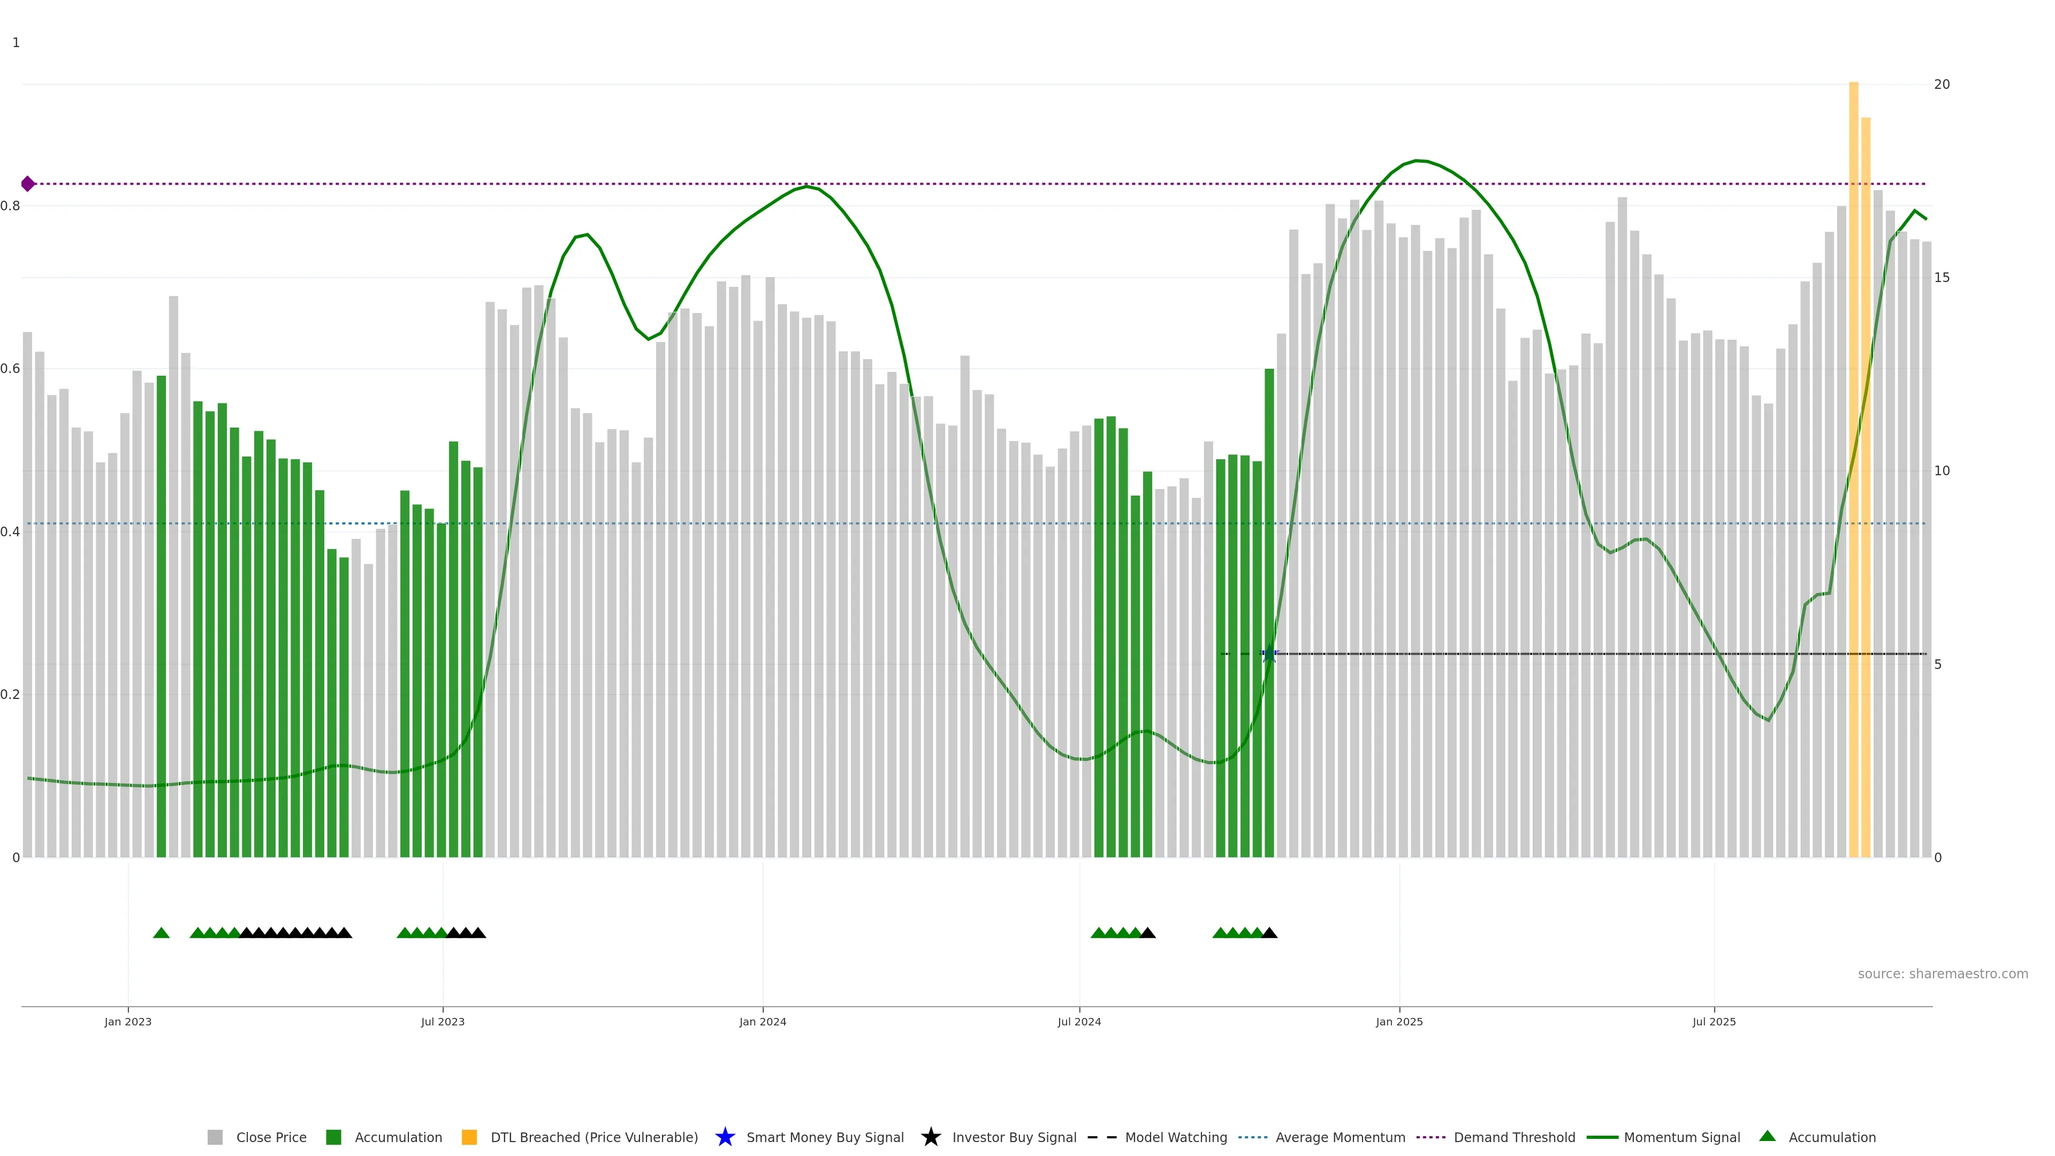Click the Model Watching dashed-line legend icon

point(1102,1137)
